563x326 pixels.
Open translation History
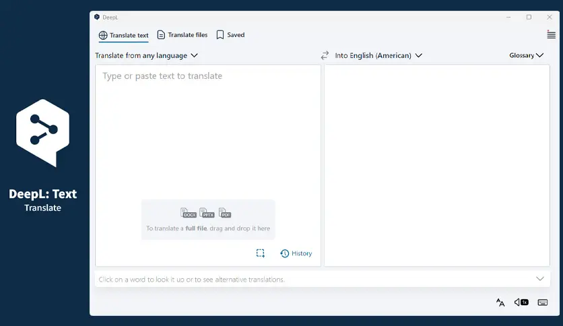[296, 253]
